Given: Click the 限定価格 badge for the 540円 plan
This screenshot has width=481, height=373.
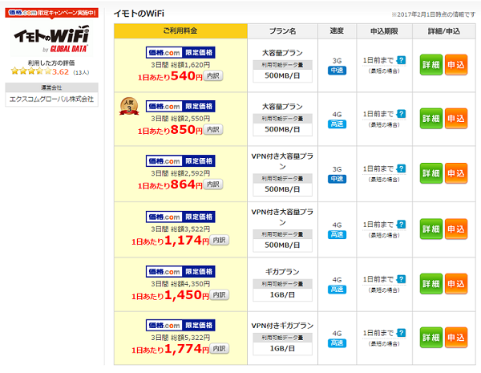Looking at the screenshot, I should (180, 52).
